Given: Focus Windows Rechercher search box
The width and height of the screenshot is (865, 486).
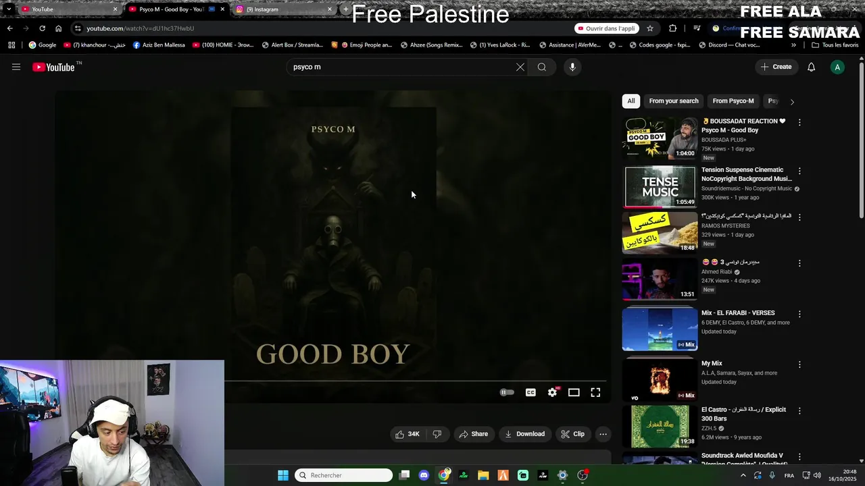Looking at the screenshot, I should (x=344, y=475).
